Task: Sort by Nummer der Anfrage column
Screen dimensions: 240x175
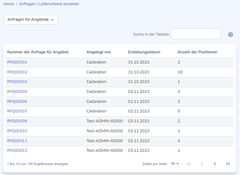Action: click(x=38, y=52)
